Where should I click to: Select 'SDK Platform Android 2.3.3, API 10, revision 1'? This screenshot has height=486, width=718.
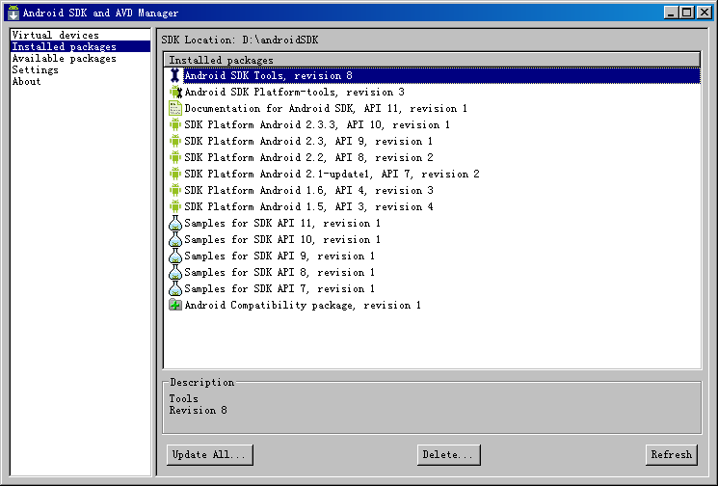(x=432, y=124)
